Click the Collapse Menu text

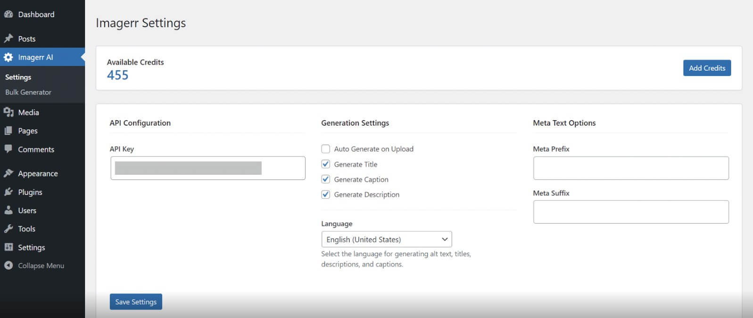click(x=41, y=266)
